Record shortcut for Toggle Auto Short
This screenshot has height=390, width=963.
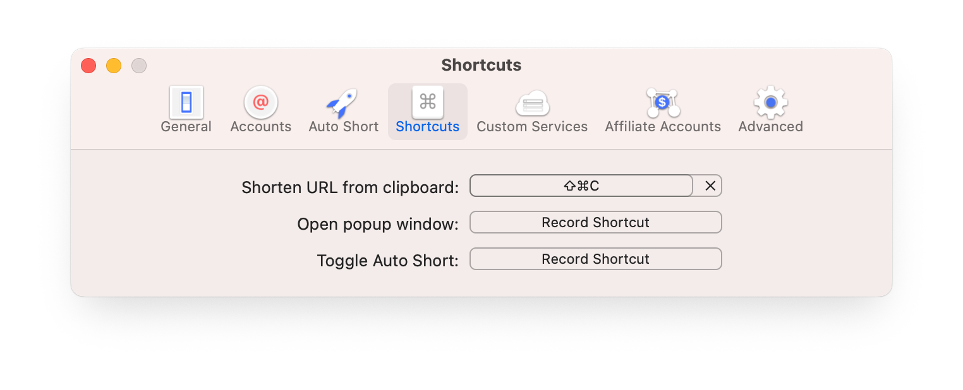click(x=596, y=259)
